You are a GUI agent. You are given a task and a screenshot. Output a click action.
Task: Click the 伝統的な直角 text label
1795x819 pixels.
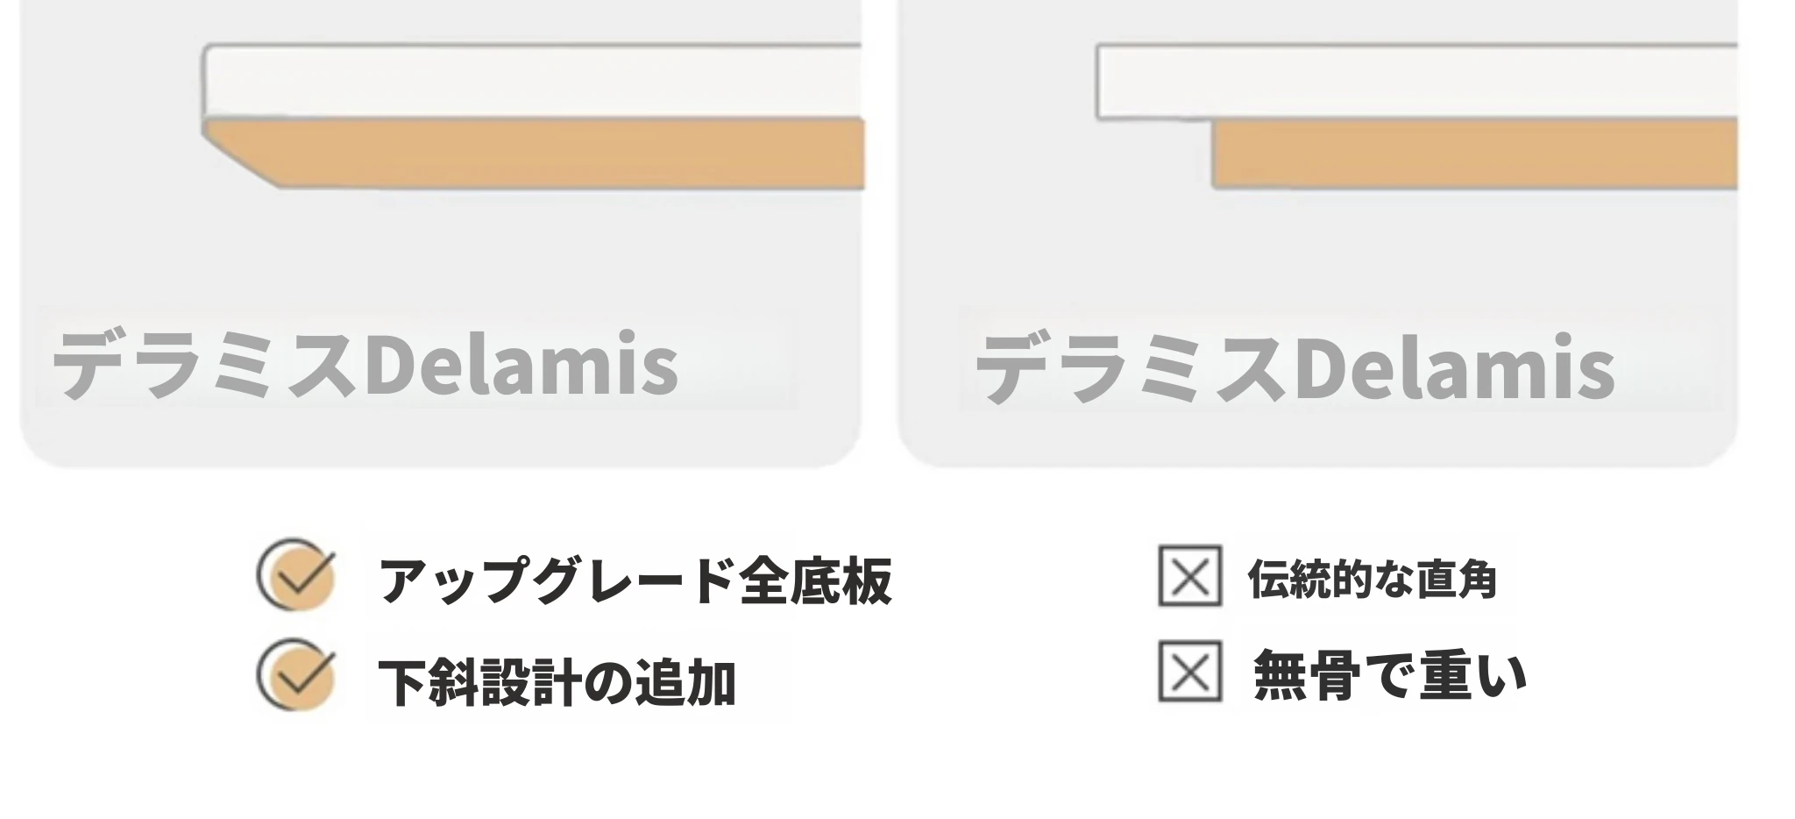click(1373, 579)
